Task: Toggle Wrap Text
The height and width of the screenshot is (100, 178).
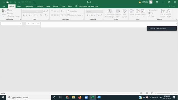Action: 72,11
